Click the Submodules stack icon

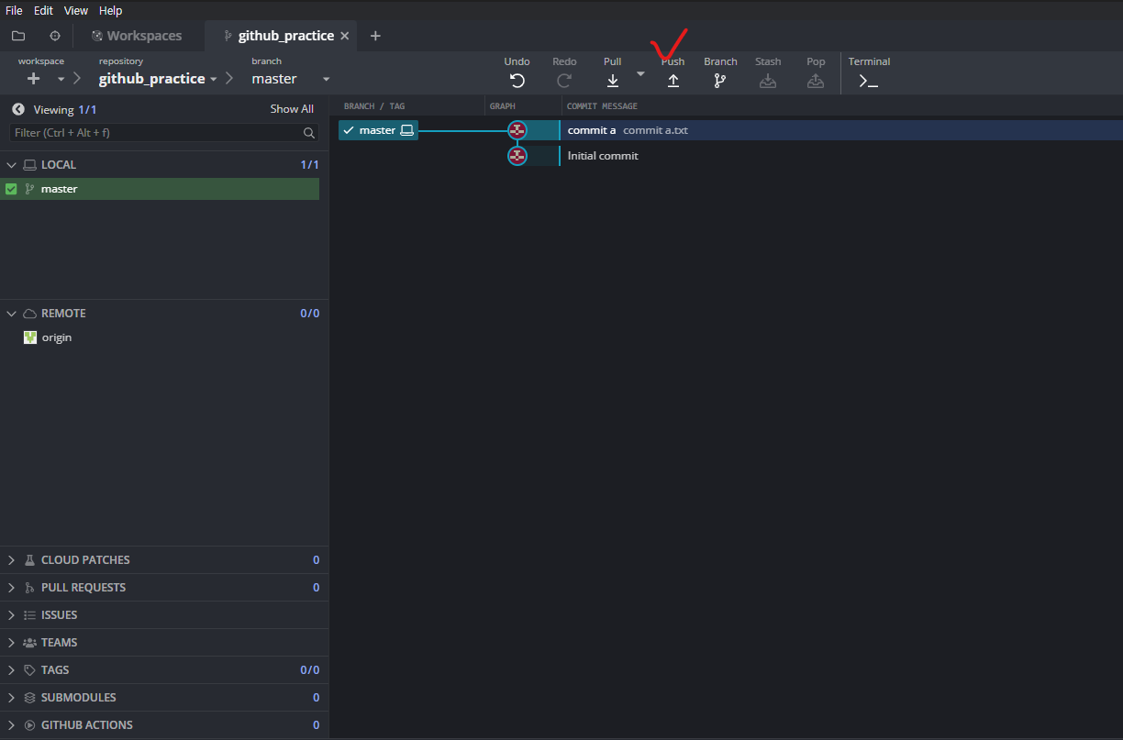click(29, 698)
